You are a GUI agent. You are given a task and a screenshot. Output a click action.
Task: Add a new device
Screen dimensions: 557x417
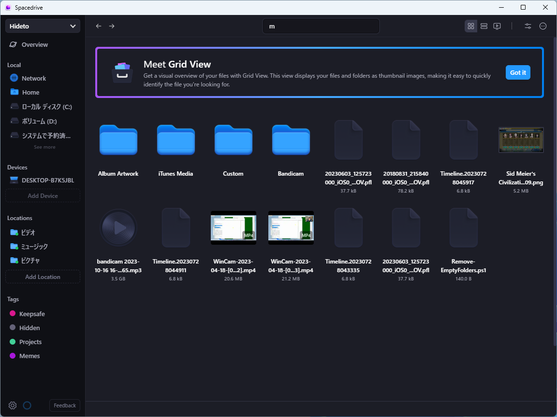43,195
